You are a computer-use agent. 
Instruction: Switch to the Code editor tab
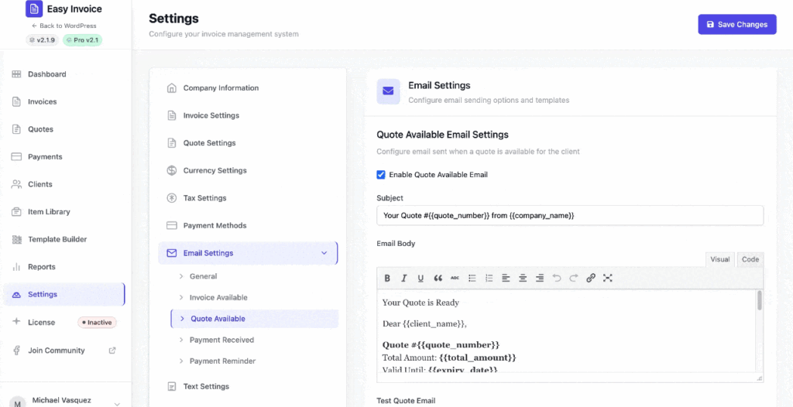(750, 259)
